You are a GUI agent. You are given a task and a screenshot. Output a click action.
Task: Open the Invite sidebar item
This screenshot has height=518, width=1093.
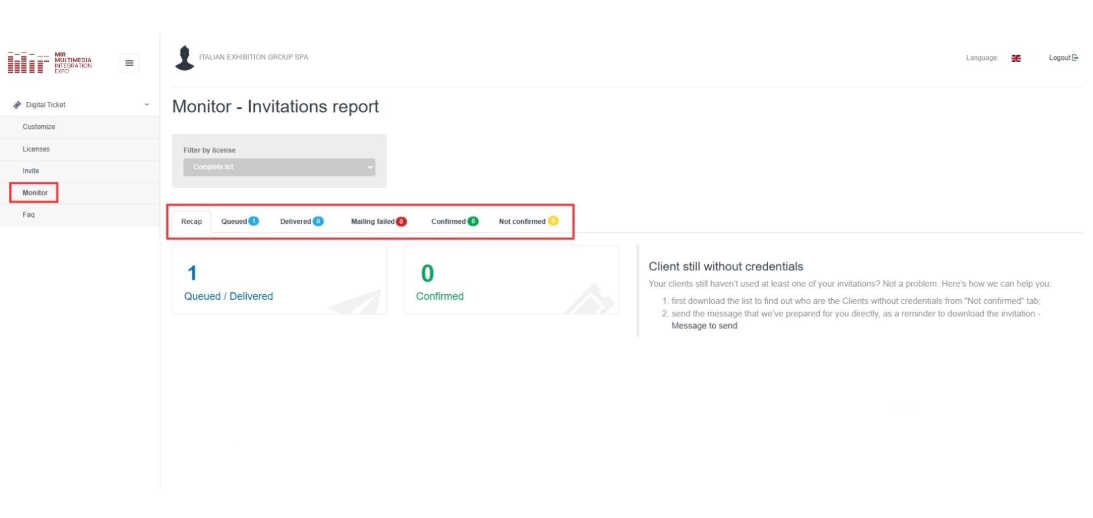[x=31, y=171]
